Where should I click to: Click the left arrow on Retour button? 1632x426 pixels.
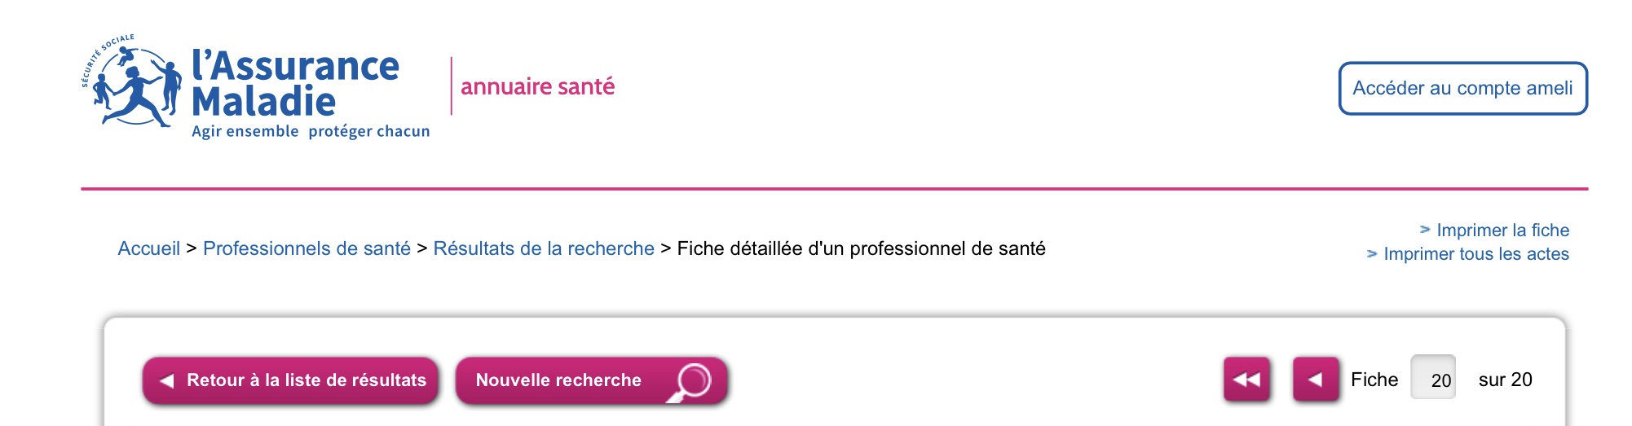[x=166, y=380]
